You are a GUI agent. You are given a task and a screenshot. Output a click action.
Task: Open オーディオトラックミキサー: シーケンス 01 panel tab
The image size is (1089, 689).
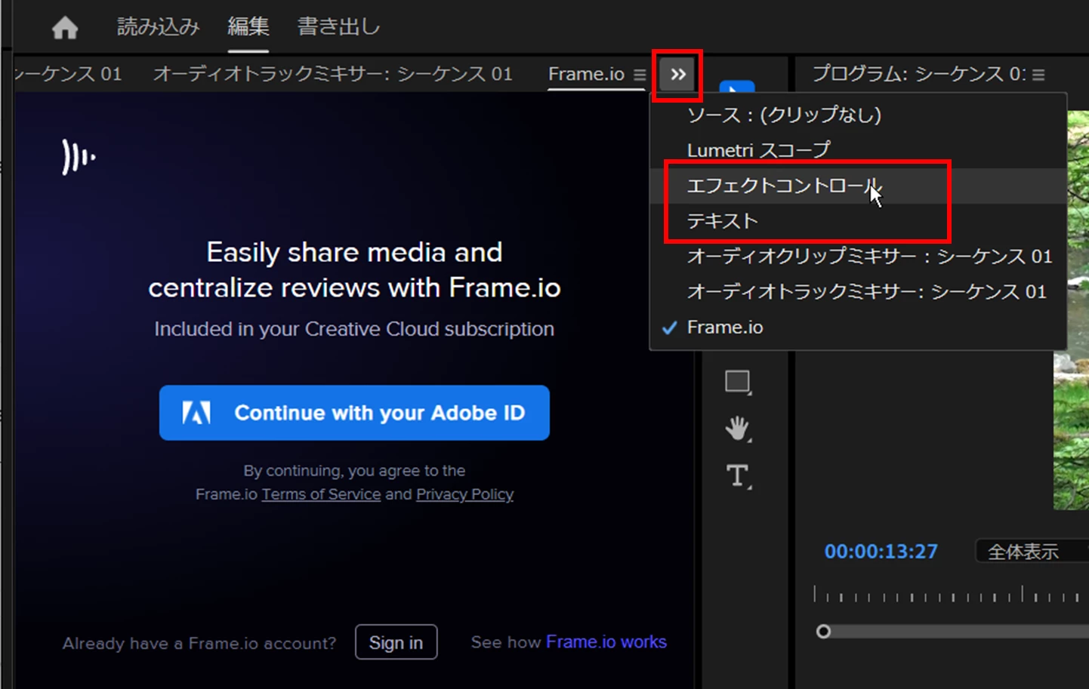coord(333,74)
